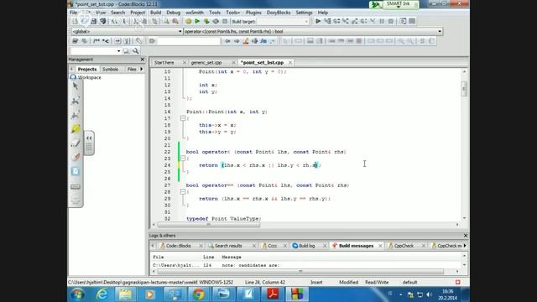Image resolution: width=537 pixels, height=302 pixels.
Task: Click the Jump forward arrow icon
Action: click(x=237, y=41)
